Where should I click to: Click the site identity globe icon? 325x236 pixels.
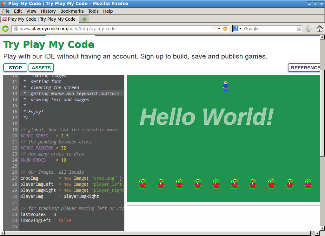click(x=16, y=29)
